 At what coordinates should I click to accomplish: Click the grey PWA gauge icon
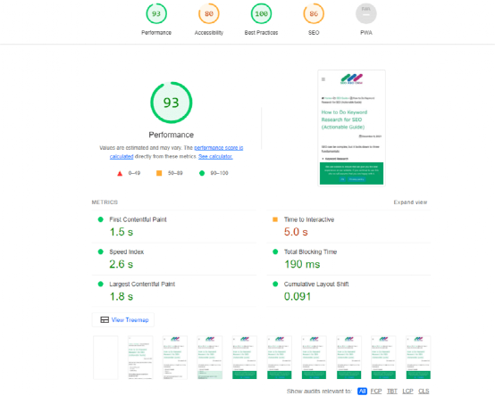tap(365, 13)
